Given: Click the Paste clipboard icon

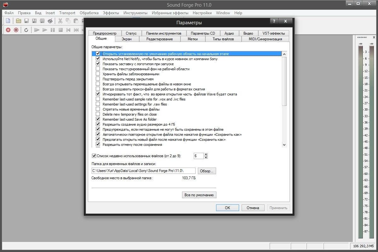Looking at the screenshot, I should tap(76, 21).
